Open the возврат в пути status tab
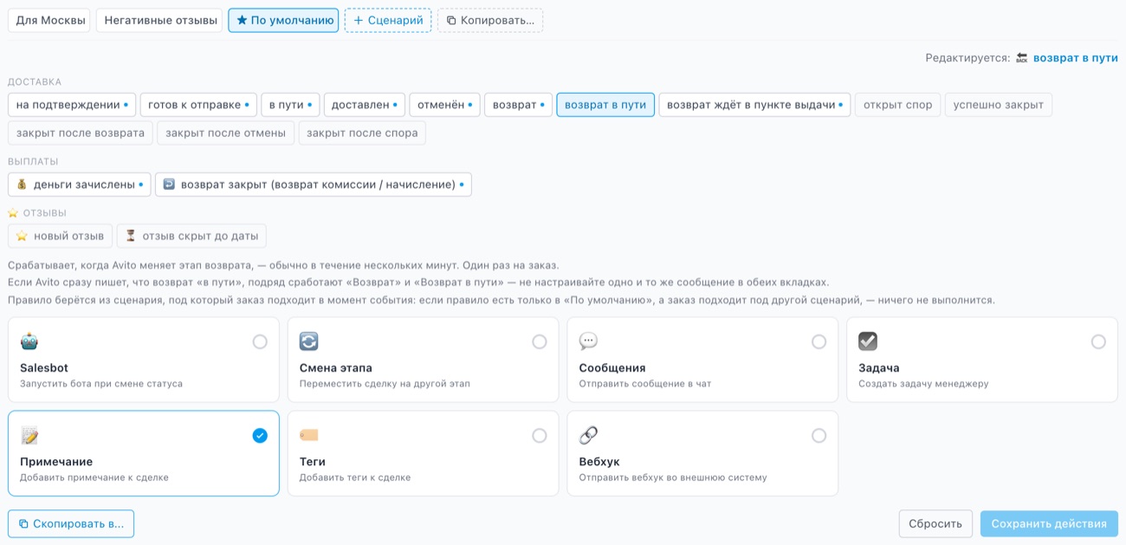Screen dimensions: 1126x545 click(605, 105)
